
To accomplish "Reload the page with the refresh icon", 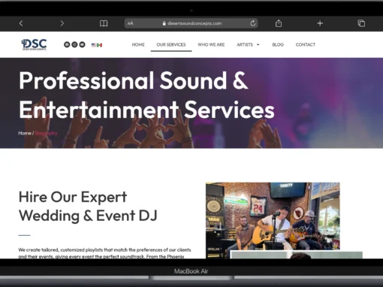I will tap(253, 23).
